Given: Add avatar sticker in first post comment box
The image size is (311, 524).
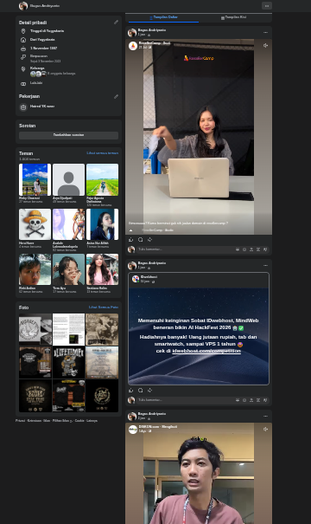Looking at the screenshot, I should pos(238,249).
